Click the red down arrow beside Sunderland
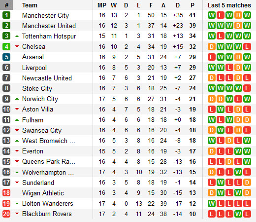This screenshot has height=222, width=256. pos(17,183)
